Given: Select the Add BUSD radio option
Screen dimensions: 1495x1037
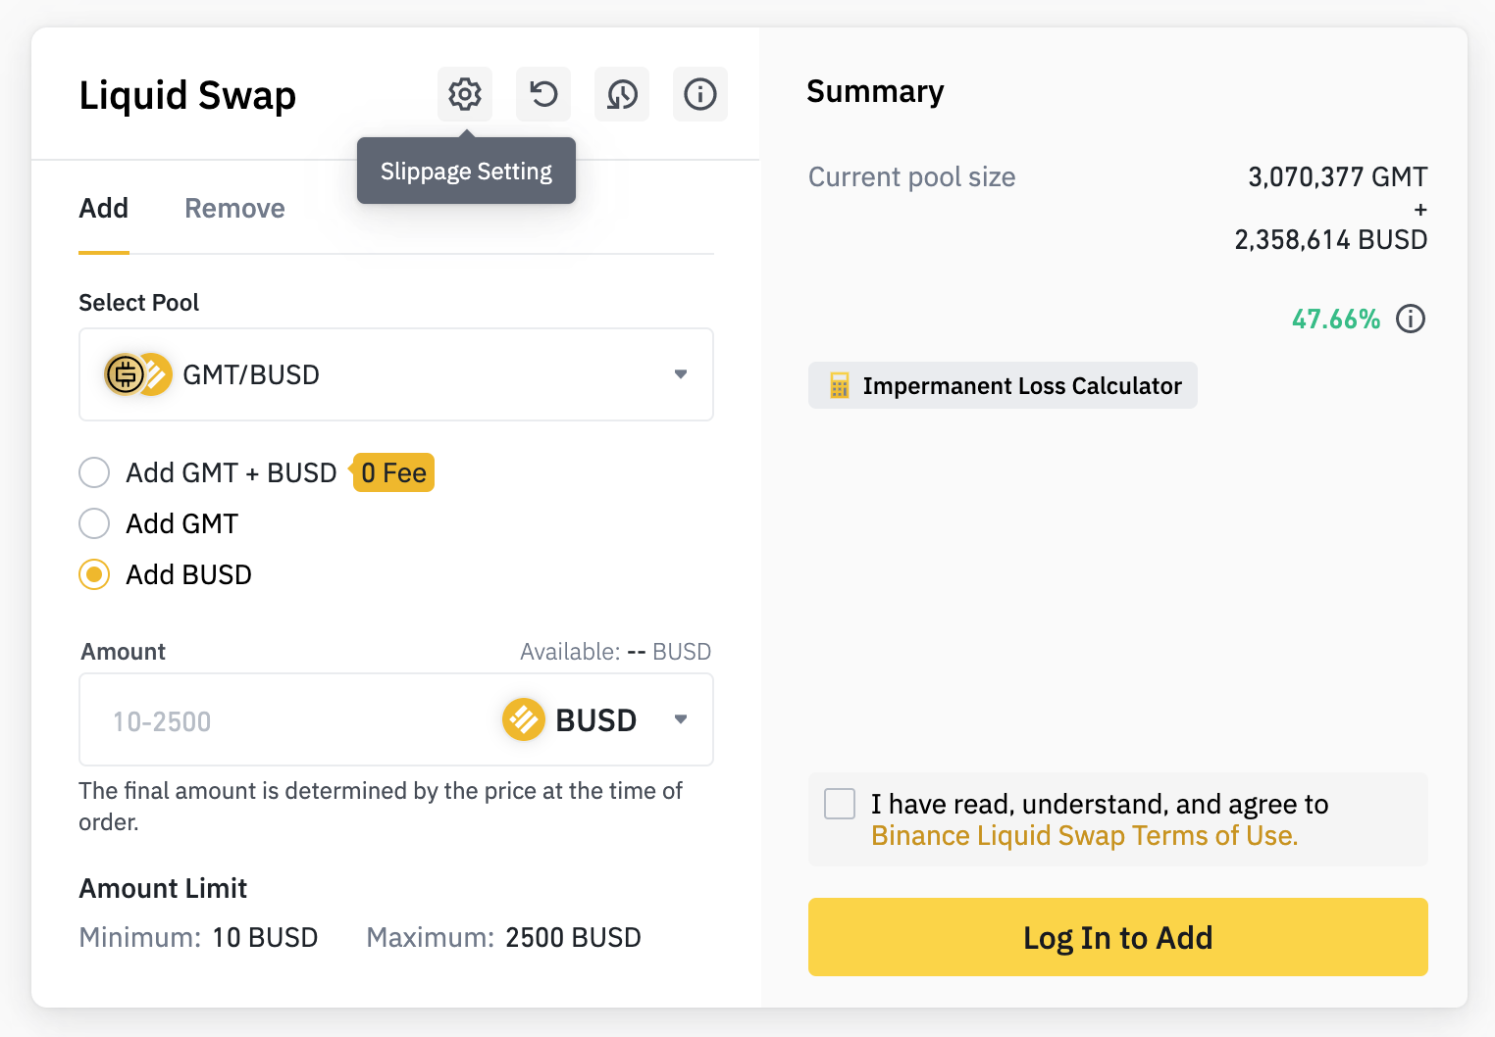Looking at the screenshot, I should click(x=94, y=574).
